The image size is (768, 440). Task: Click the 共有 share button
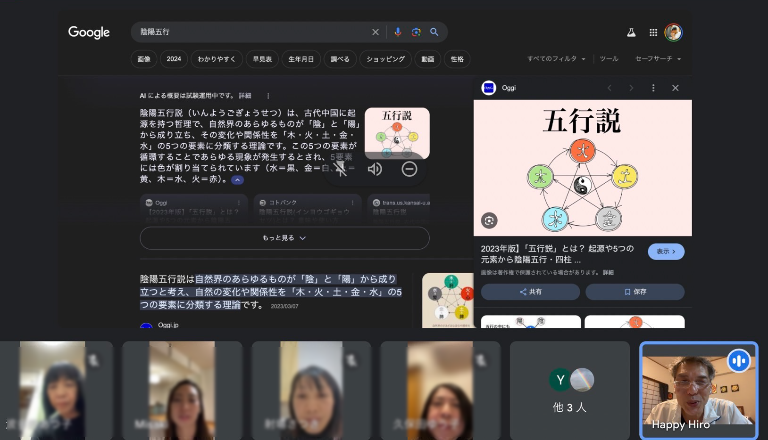click(x=530, y=292)
